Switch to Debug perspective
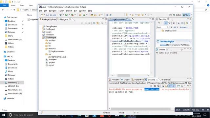Viewport: 210px width, 118px height. click(177, 15)
